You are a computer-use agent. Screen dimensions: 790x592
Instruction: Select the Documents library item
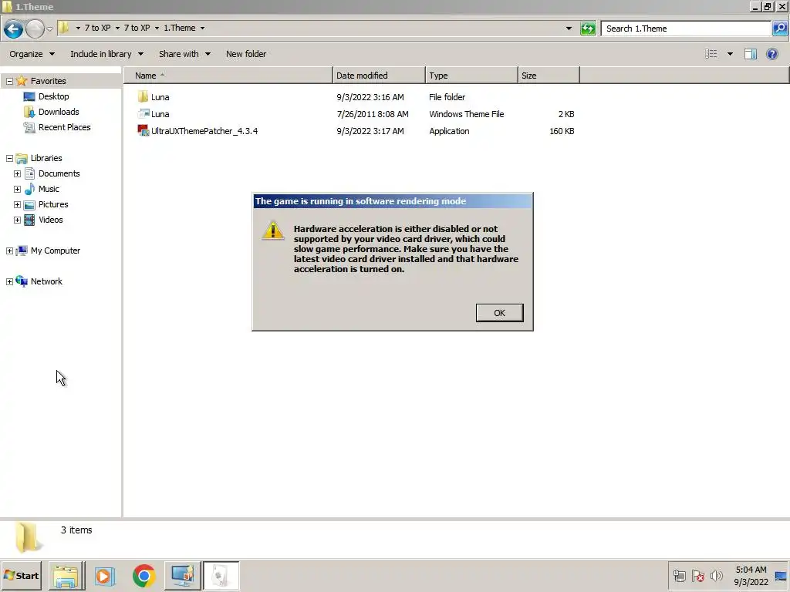[x=52, y=173]
